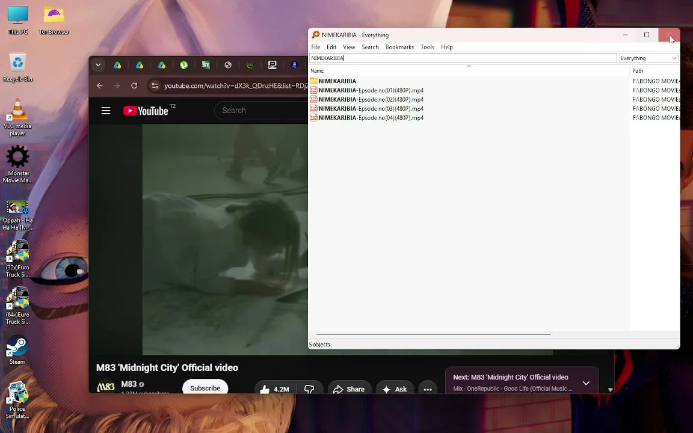Maximize the Everything window

647,35
